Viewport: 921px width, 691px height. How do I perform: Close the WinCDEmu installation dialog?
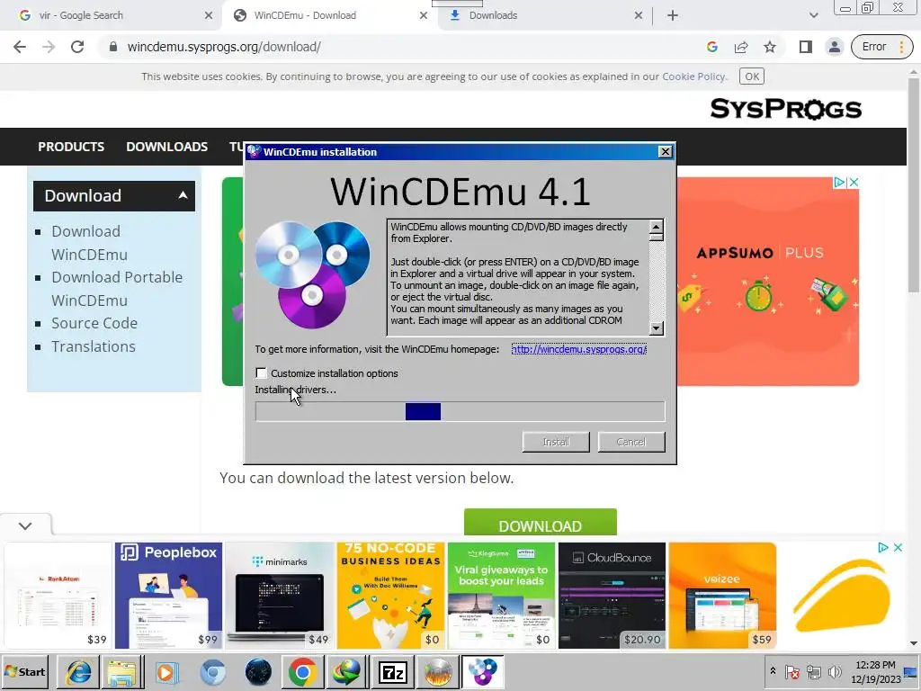(665, 151)
